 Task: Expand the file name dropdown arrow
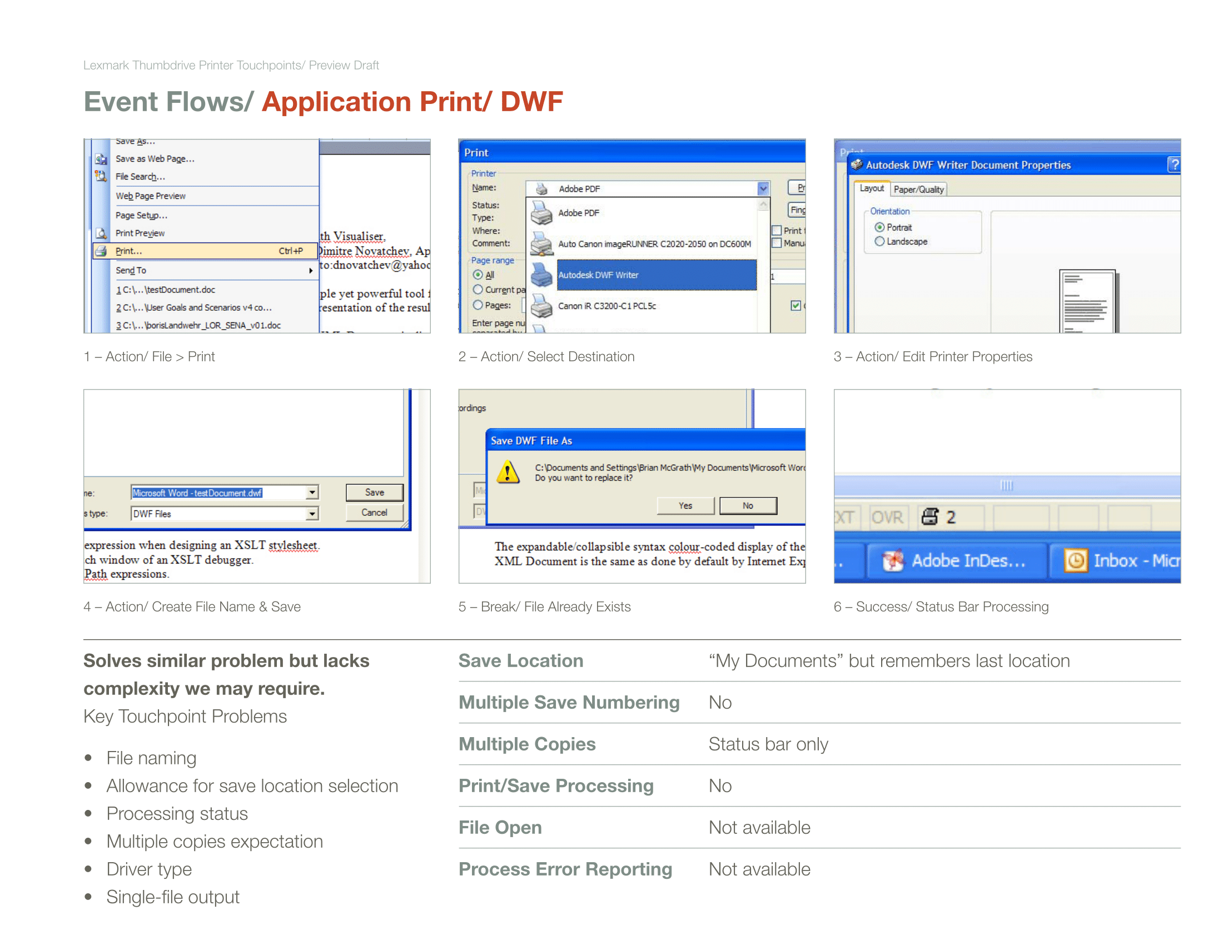point(312,493)
